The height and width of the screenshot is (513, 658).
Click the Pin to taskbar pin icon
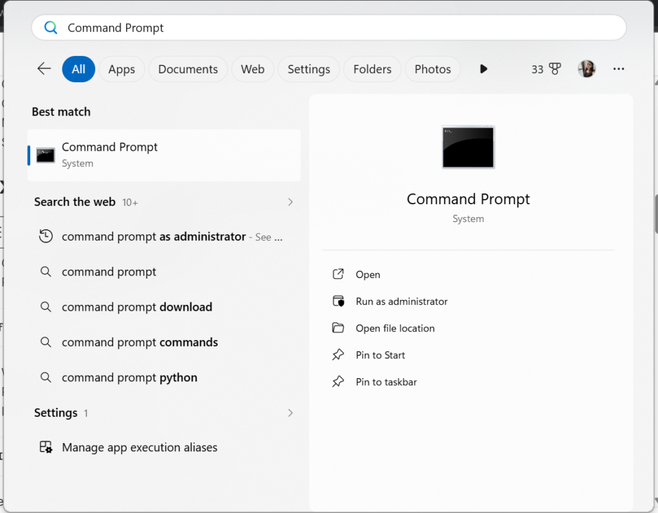coord(338,382)
